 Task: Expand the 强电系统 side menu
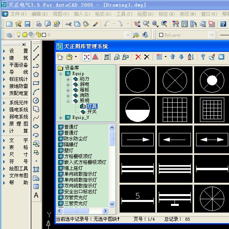pos(18,110)
